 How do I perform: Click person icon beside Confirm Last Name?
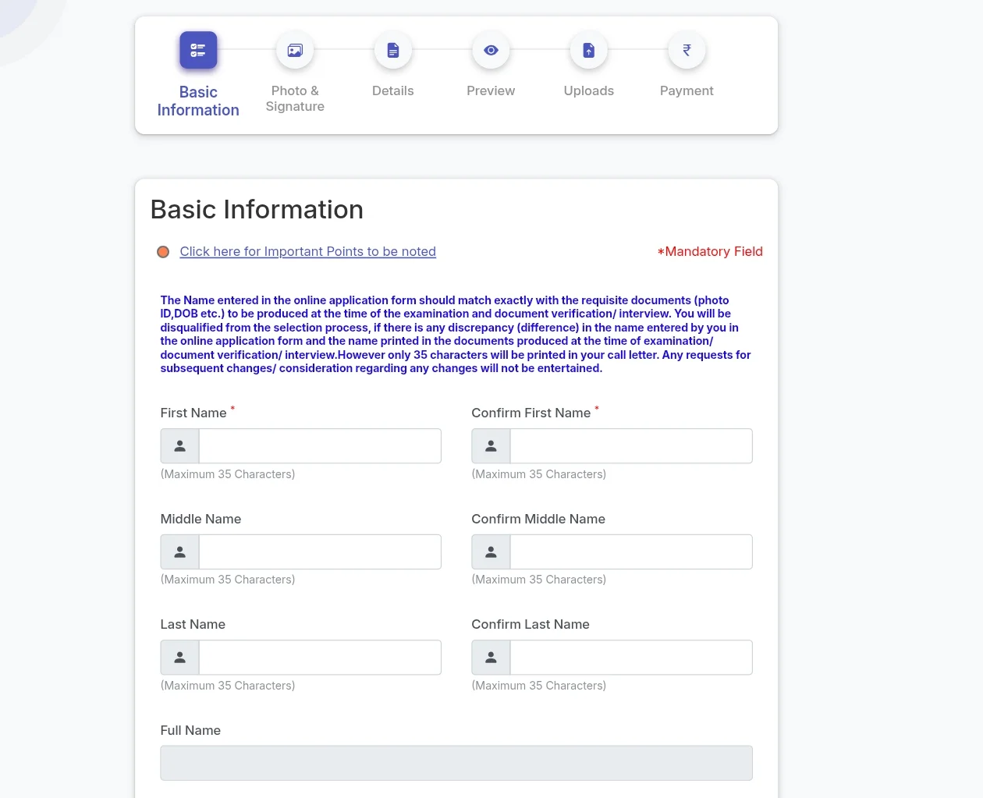(x=491, y=658)
